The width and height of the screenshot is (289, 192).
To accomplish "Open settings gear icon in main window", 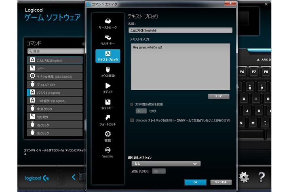I will tap(244, 177).
